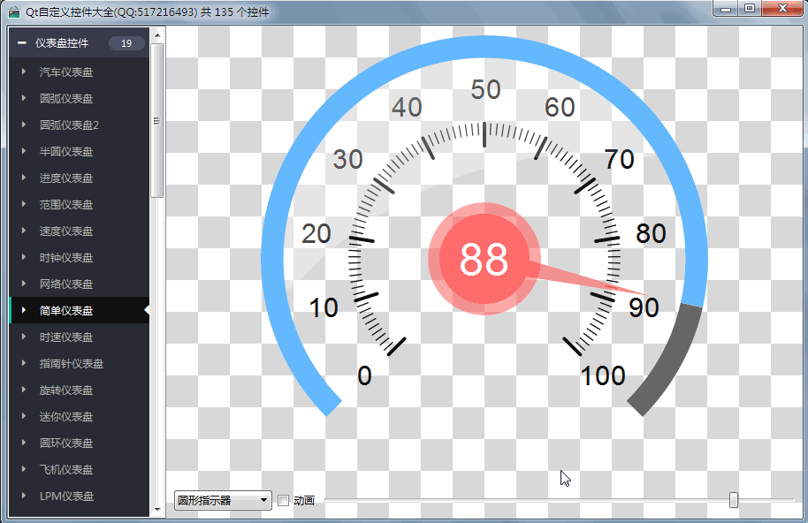Screen dimensions: 808x523
Task: Select 半圆仪表盘 in the sidebar list
Action: click(66, 151)
